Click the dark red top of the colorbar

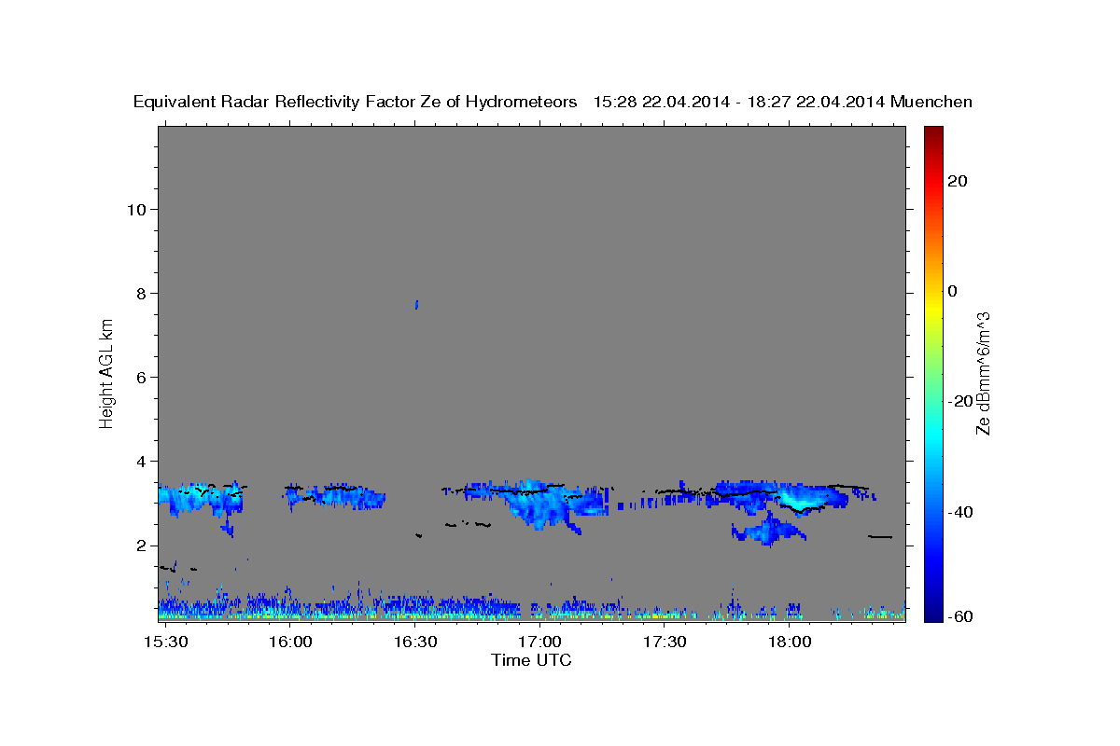931,135
